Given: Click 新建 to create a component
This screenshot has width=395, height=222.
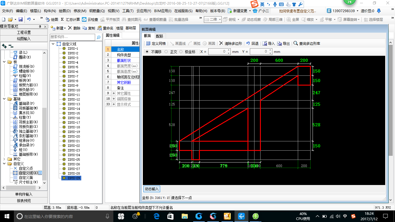Looking at the screenshot, I should 58,28.
